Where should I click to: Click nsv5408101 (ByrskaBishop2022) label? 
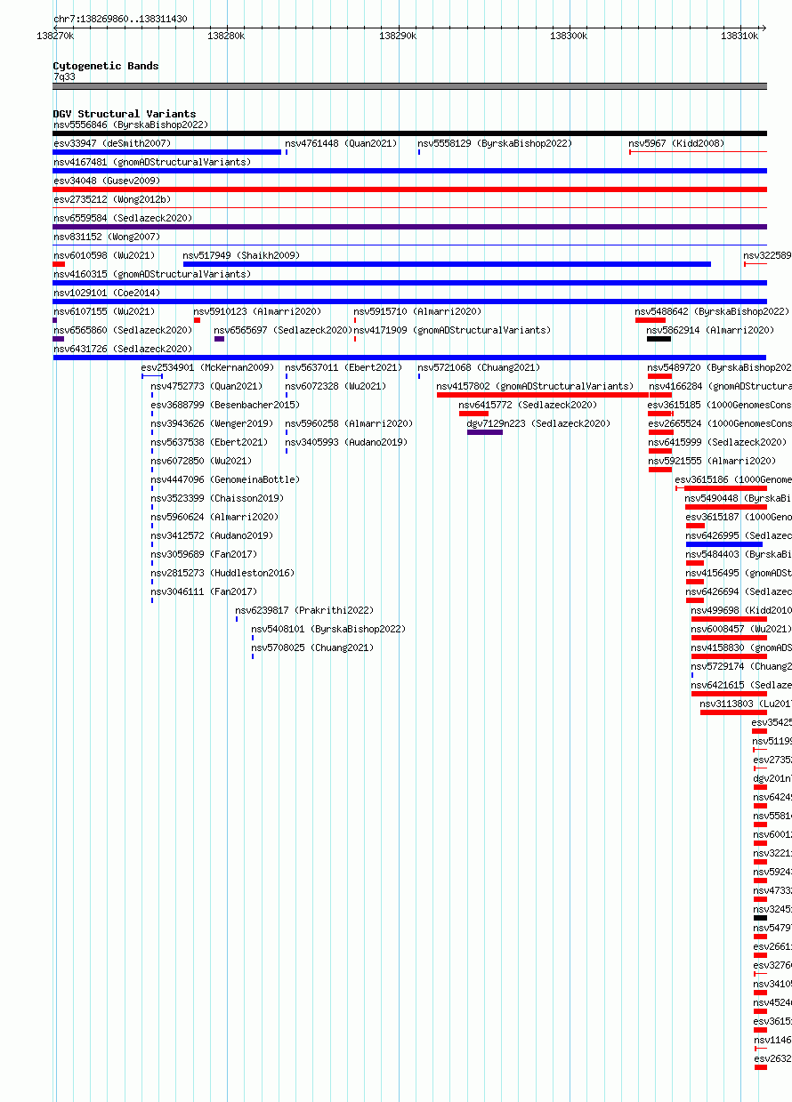click(328, 630)
